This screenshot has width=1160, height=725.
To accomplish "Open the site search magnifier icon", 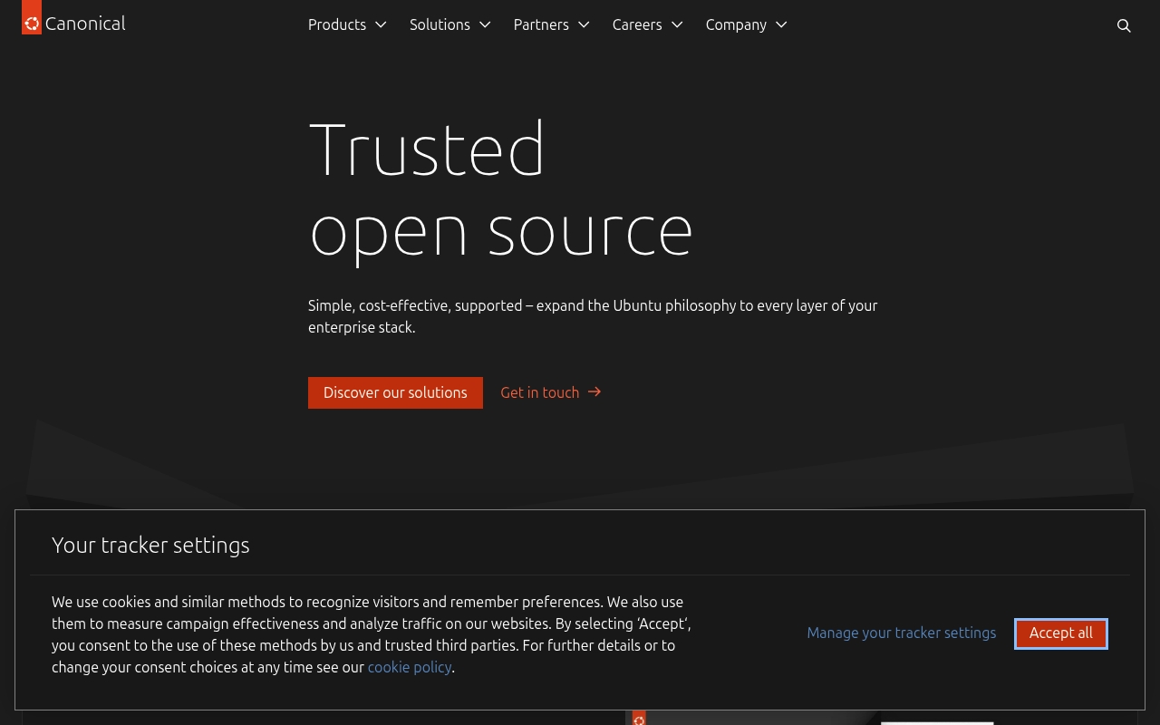I will click(x=1124, y=25).
